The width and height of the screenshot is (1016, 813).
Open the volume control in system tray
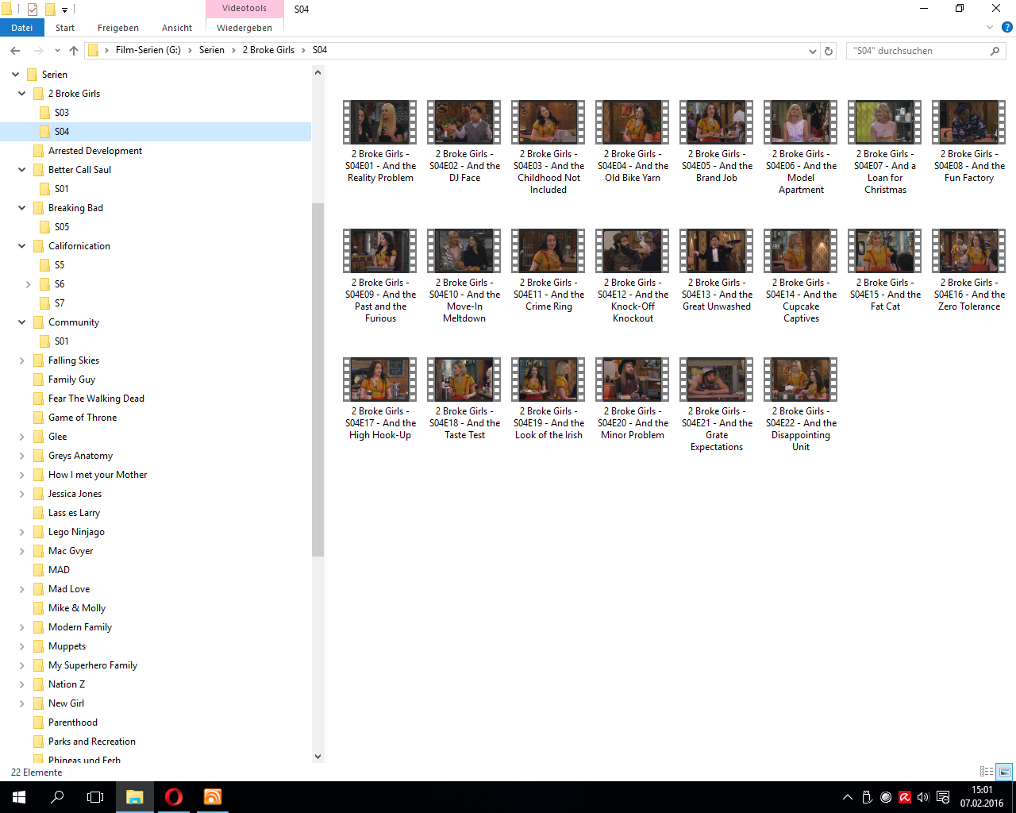923,797
